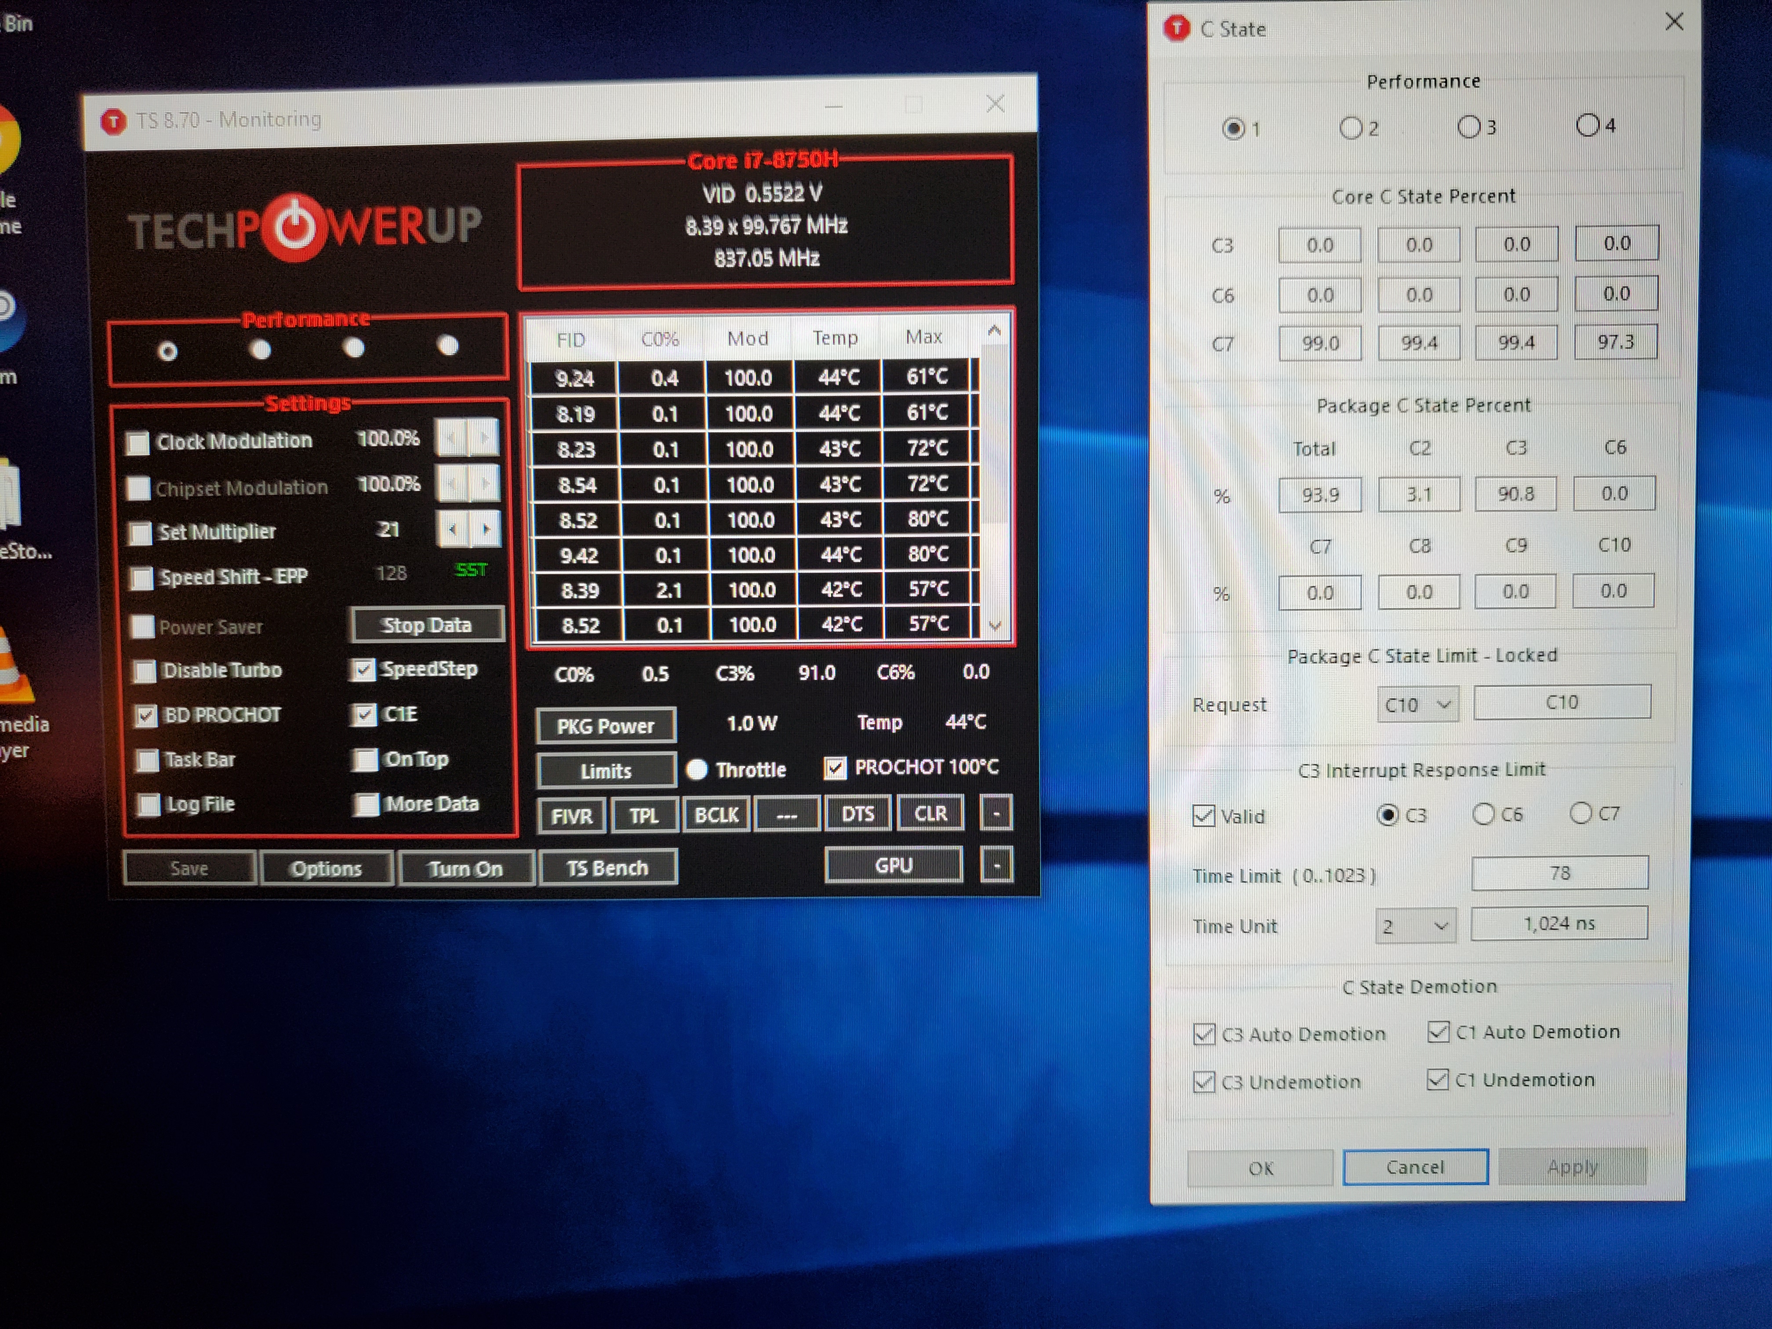The height and width of the screenshot is (1329, 1772).
Task: Toggle C1 Undemotion checkbox
Action: [x=1438, y=1080]
